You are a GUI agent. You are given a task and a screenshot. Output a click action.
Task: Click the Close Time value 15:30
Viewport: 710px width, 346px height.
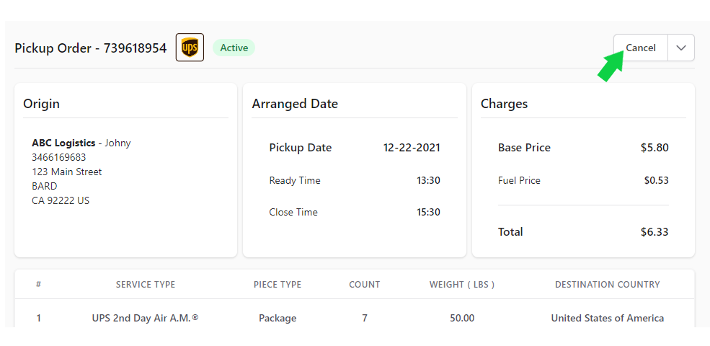(x=428, y=213)
